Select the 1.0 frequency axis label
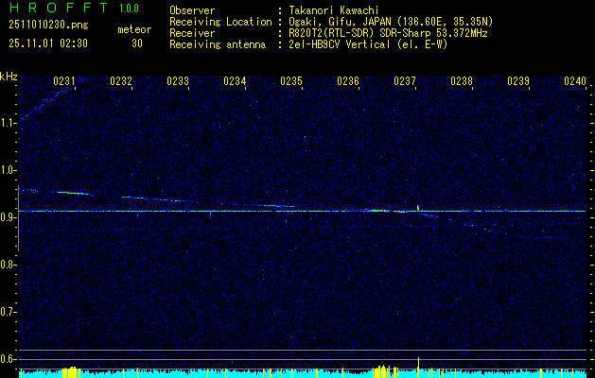This screenshot has height=378, width=595. [x=9, y=170]
